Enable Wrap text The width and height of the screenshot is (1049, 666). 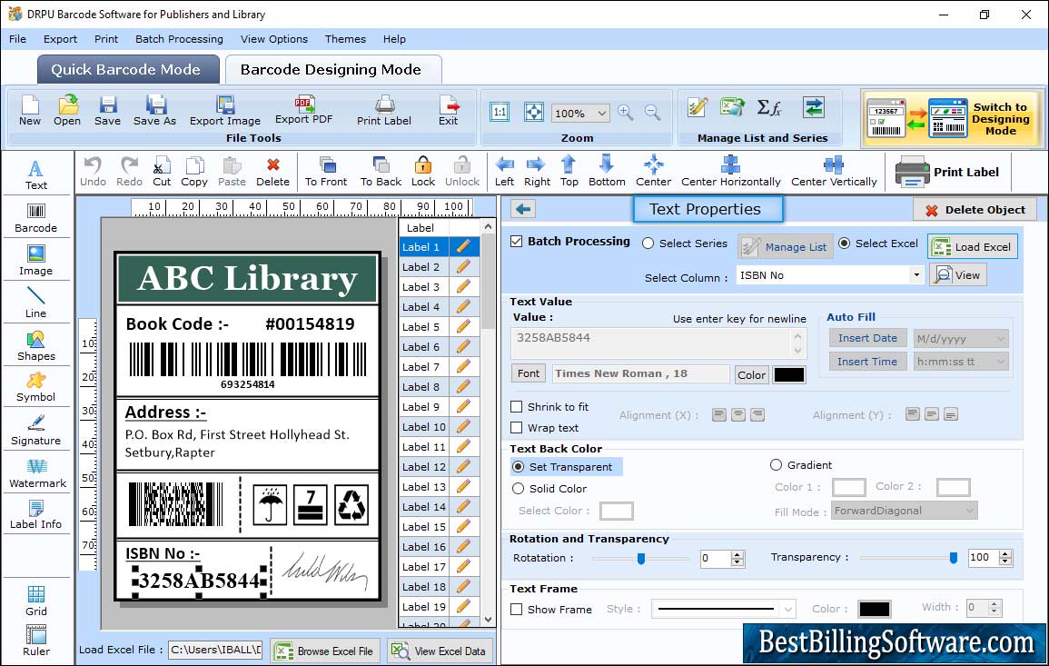(x=517, y=428)
